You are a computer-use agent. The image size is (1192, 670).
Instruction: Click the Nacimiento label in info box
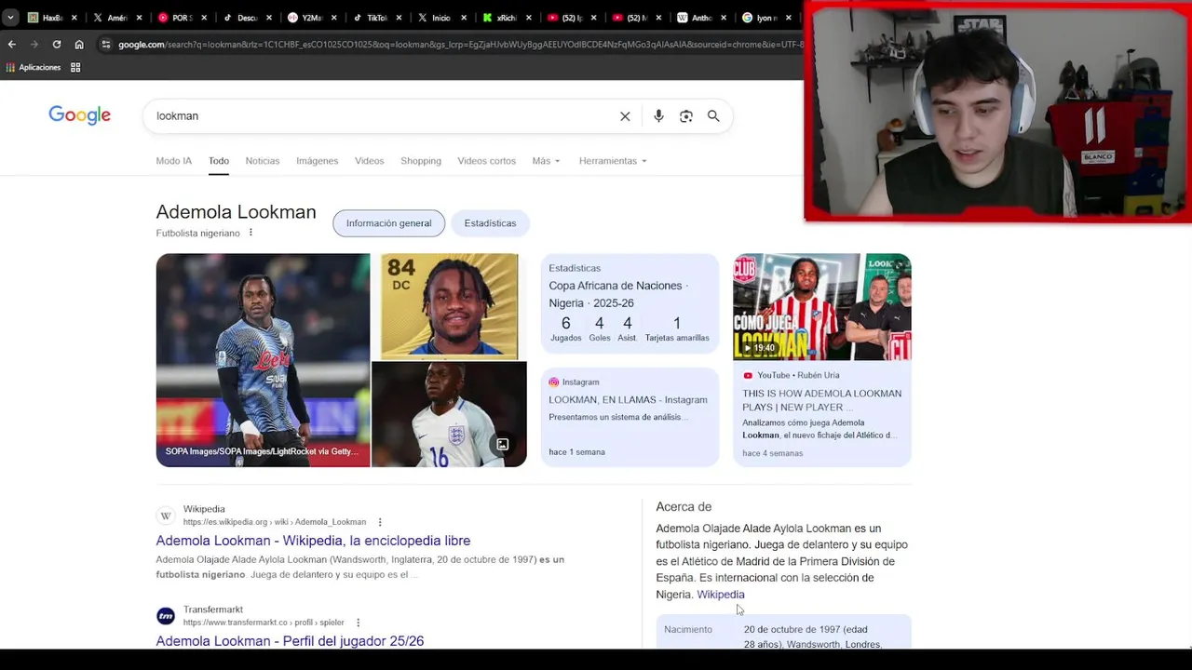(x=688, y=630)
